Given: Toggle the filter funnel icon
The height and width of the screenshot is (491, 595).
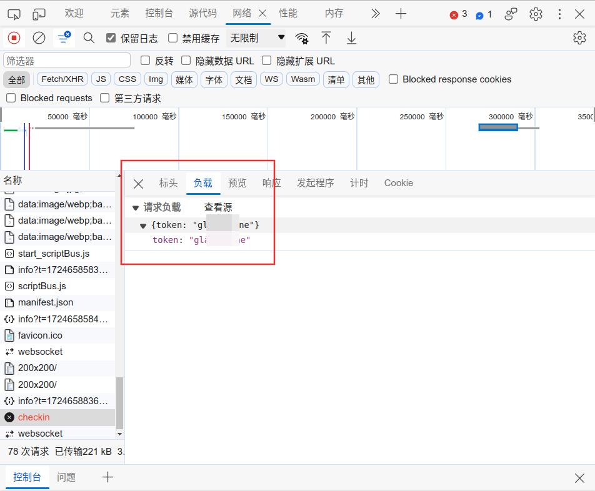Looking at the screenshot, I should coord(63,38).
